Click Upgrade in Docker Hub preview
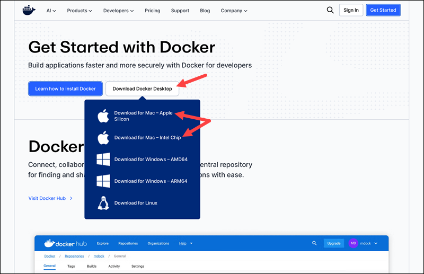424x274 pixels. click(x=334, y=243)
